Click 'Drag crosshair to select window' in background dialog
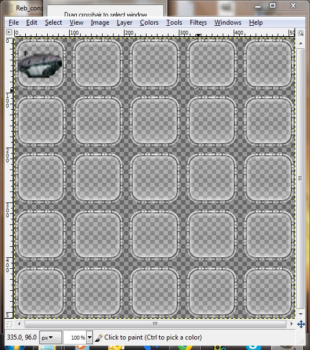 tap(105, 14)
